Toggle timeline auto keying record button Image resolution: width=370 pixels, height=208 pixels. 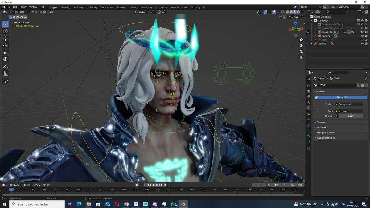click(137, 185)
